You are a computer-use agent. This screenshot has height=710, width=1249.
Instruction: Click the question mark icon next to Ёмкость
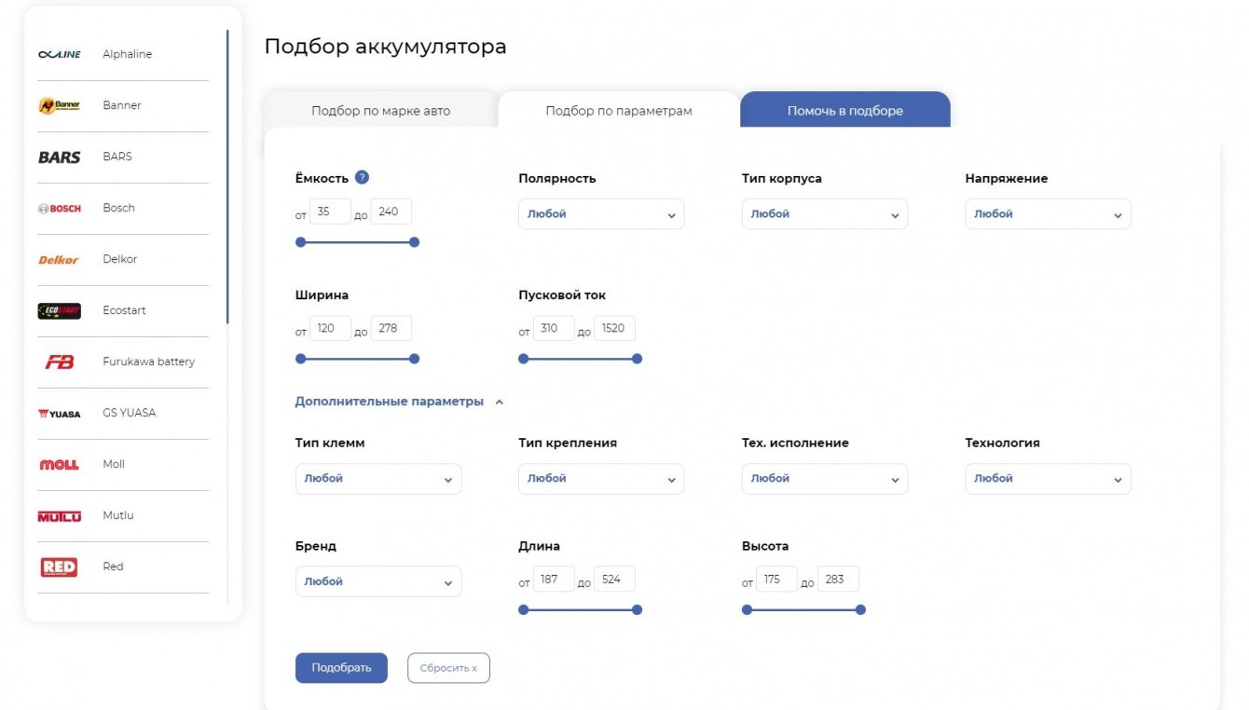coord(363,178)
